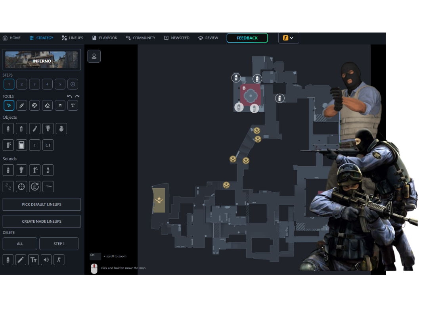Select step 1
Viewport: 444px width, 312px height.
(9, 84)
